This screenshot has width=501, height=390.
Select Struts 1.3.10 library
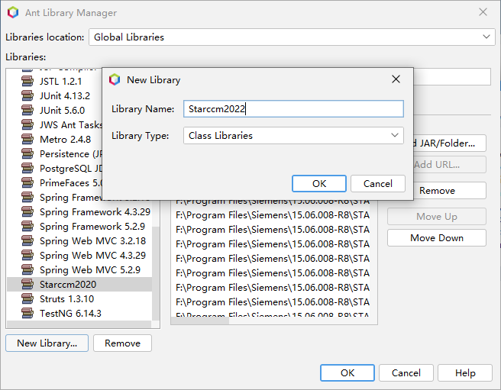pyautogui.click(x=66, y=299)
